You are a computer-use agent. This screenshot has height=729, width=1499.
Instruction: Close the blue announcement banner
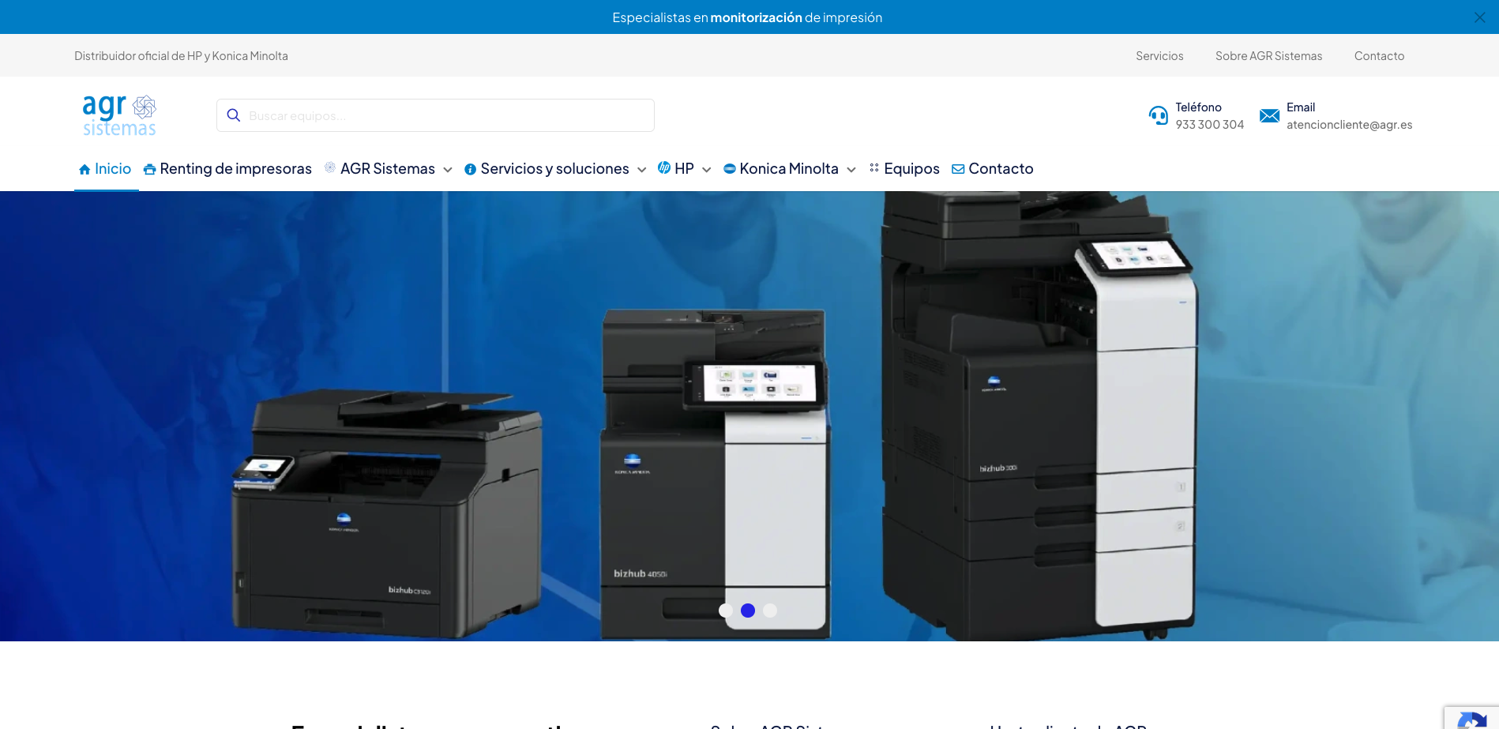pyautogui.click(x=1479, y=17)
